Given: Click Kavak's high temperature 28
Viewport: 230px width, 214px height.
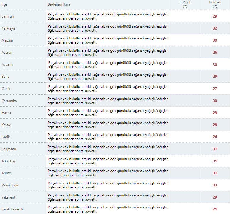Looking at the screenshot, I should pos(215,125).
